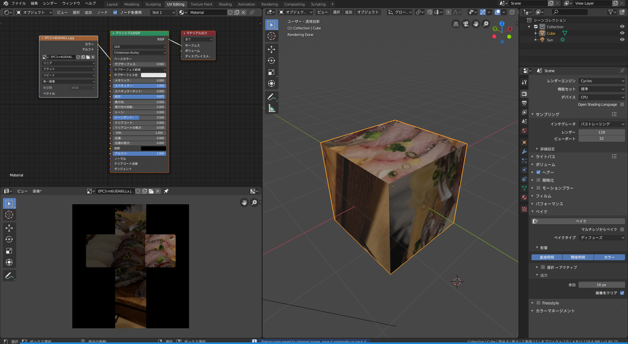The image size is (628, 344).
Task: Open the Slot 1 dropdown in node editor
Action: (x=163, y=12)
